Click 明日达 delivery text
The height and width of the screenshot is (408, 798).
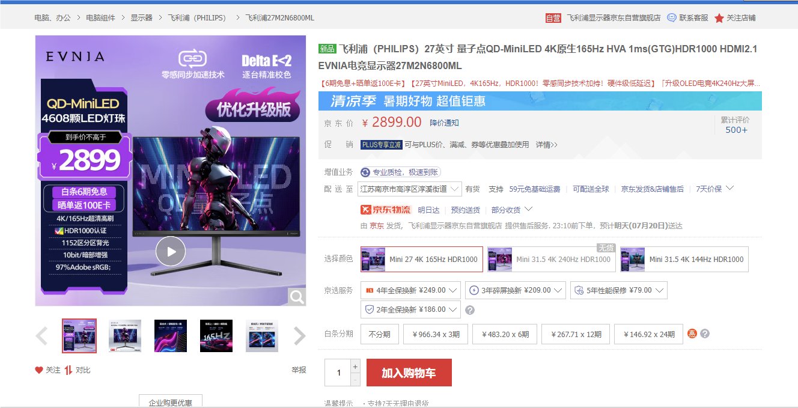428,210
